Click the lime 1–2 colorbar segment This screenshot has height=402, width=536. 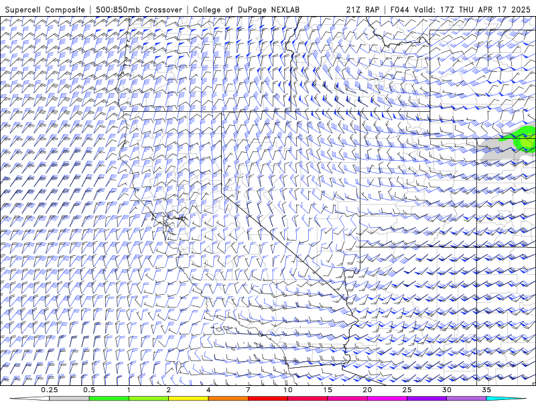point(149,399)
